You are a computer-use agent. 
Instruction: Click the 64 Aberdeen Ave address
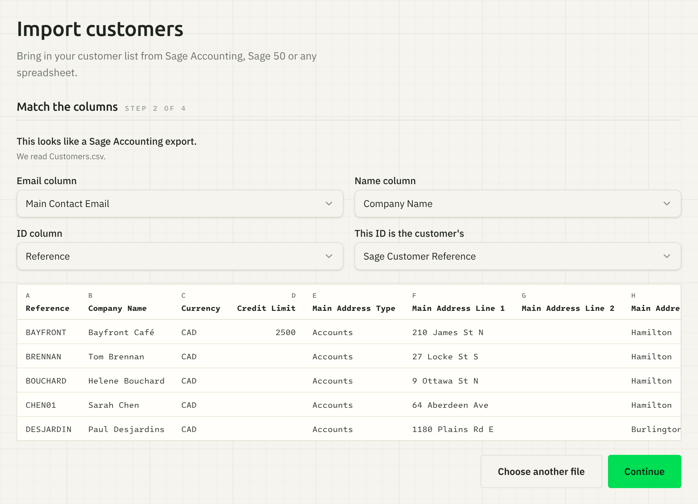click(450, 405)
